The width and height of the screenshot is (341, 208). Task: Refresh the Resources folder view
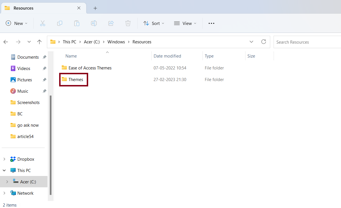pyautogui.click(x=264, y=42)
